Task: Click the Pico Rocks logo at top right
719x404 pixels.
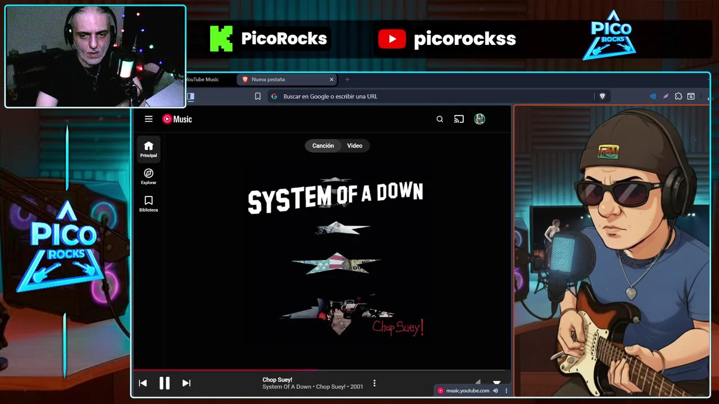Action: (x=611, y=36)
